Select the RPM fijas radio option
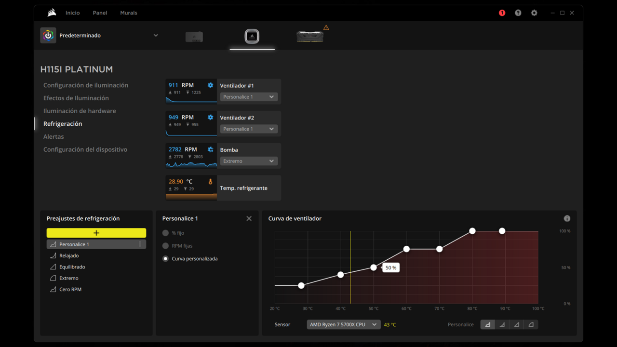 [165, 246]
